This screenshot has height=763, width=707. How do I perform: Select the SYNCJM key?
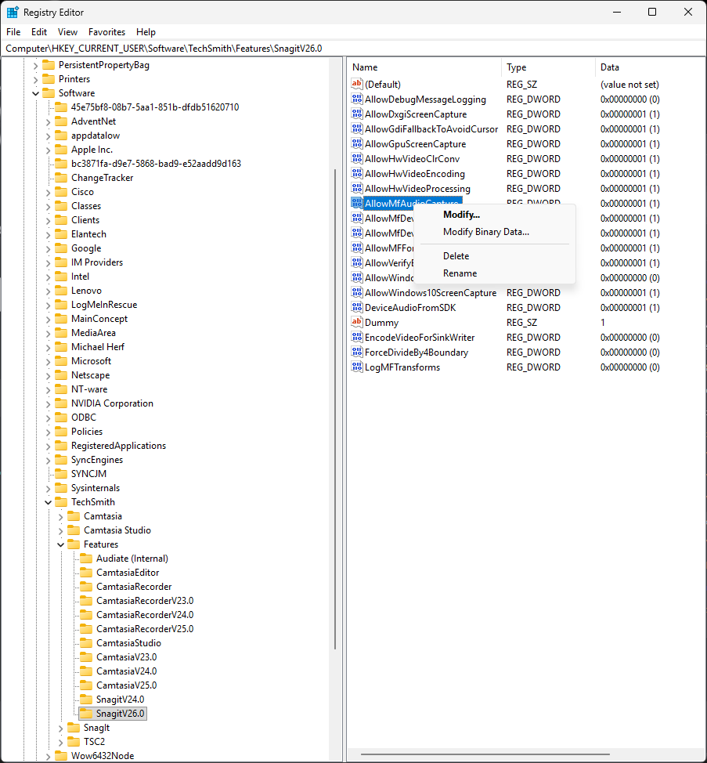pyautogui.click(x=88, y=473)
